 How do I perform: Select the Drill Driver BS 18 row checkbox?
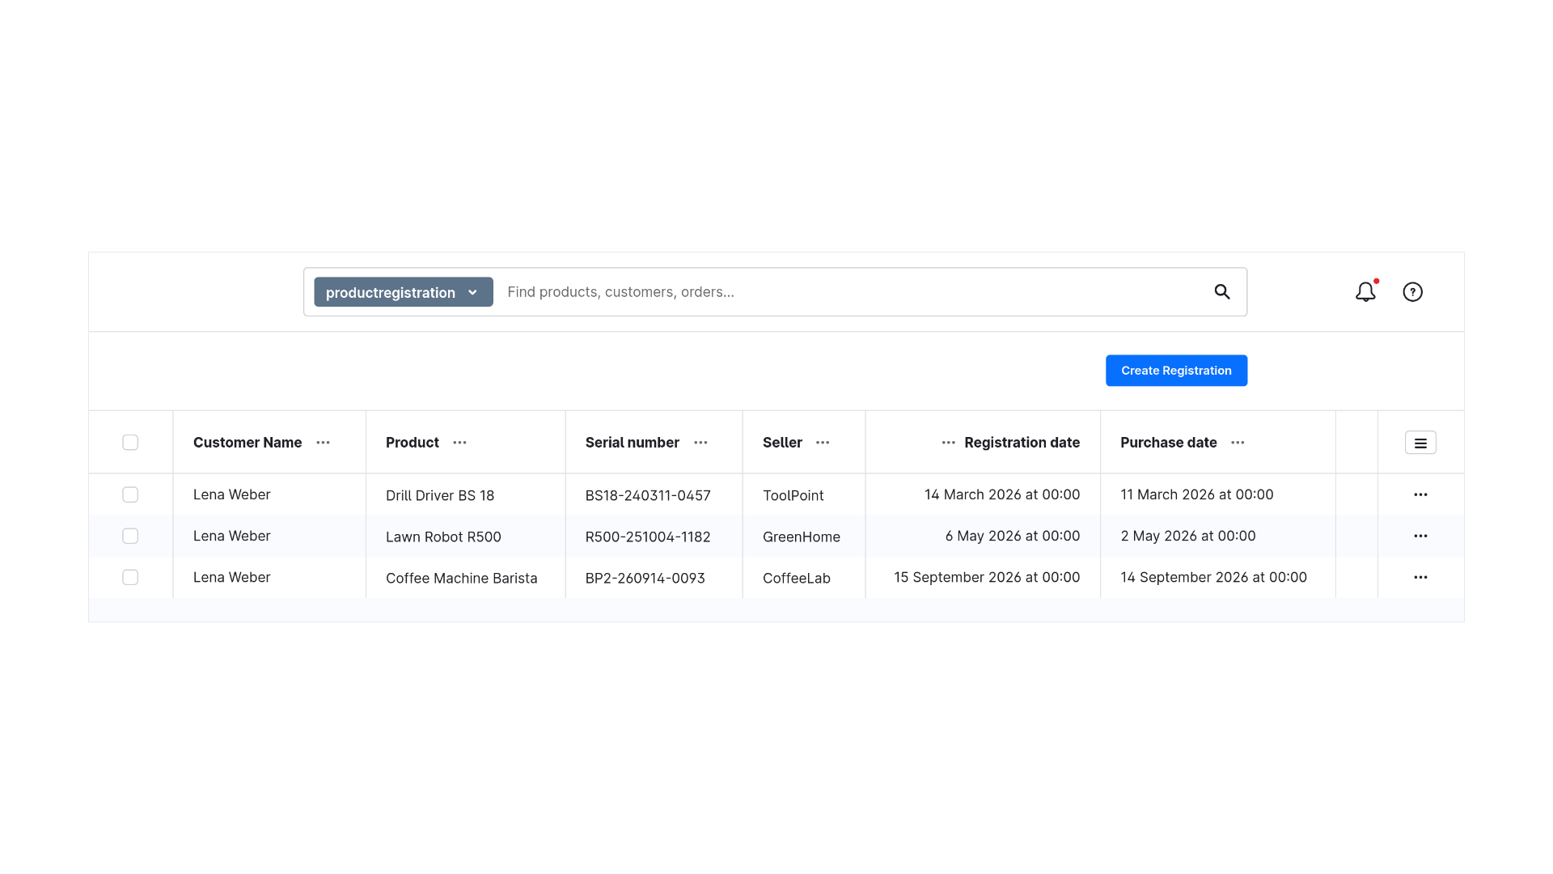tap(130, 494)
